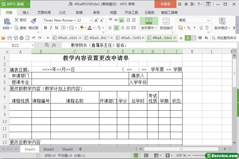Open the borders dropdown arrow
Screen dimensions: 239x159
[68, 28]
